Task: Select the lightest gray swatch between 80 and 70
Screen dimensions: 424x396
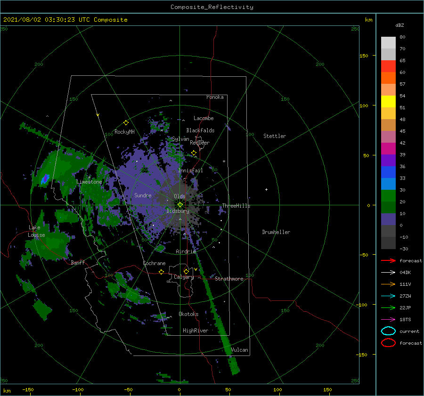Action: point(388,43)
